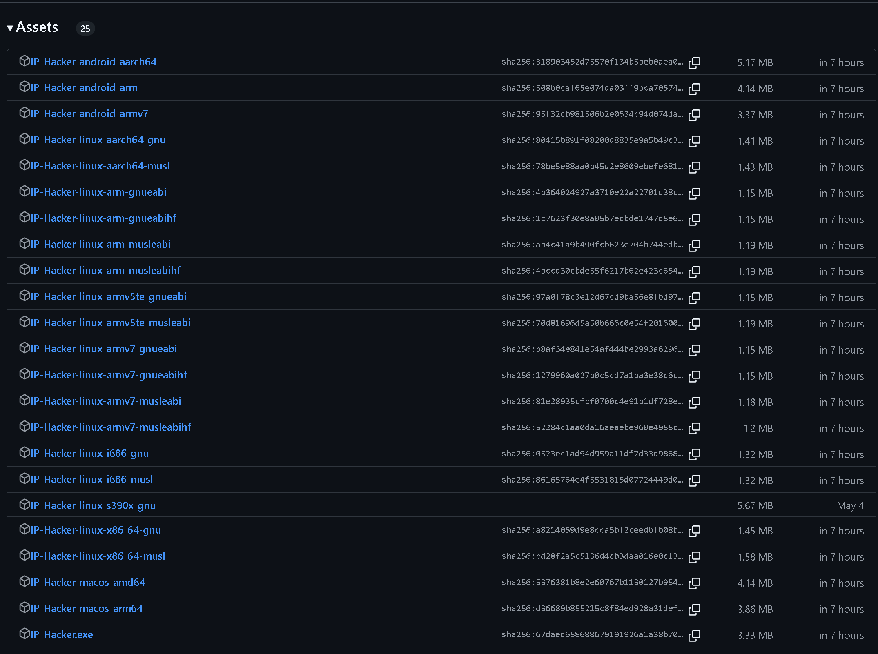878x654 pixels.
Task: Download IP-Hacker-linux-arm-gnueabihf asset
Action: pos(104,218)
